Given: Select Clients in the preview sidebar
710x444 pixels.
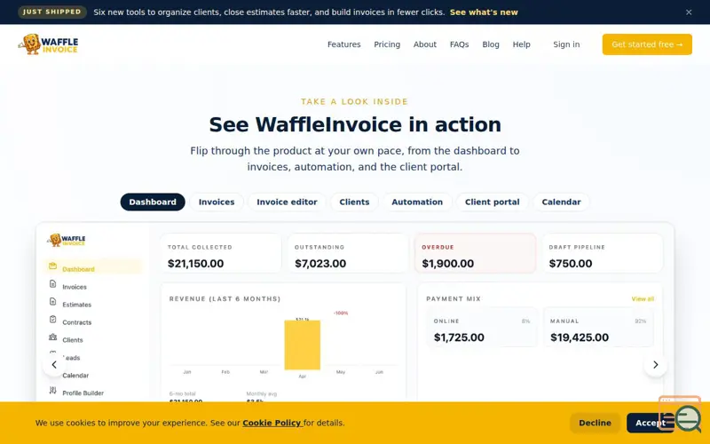Looking at the screenshot, I should [x=73, y=340].
